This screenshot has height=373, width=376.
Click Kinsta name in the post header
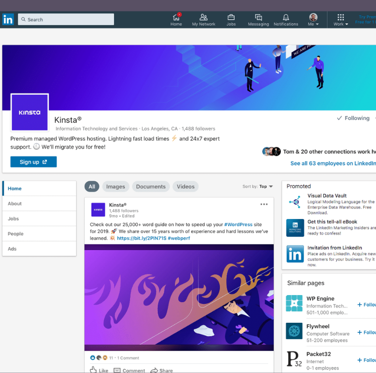118,205
